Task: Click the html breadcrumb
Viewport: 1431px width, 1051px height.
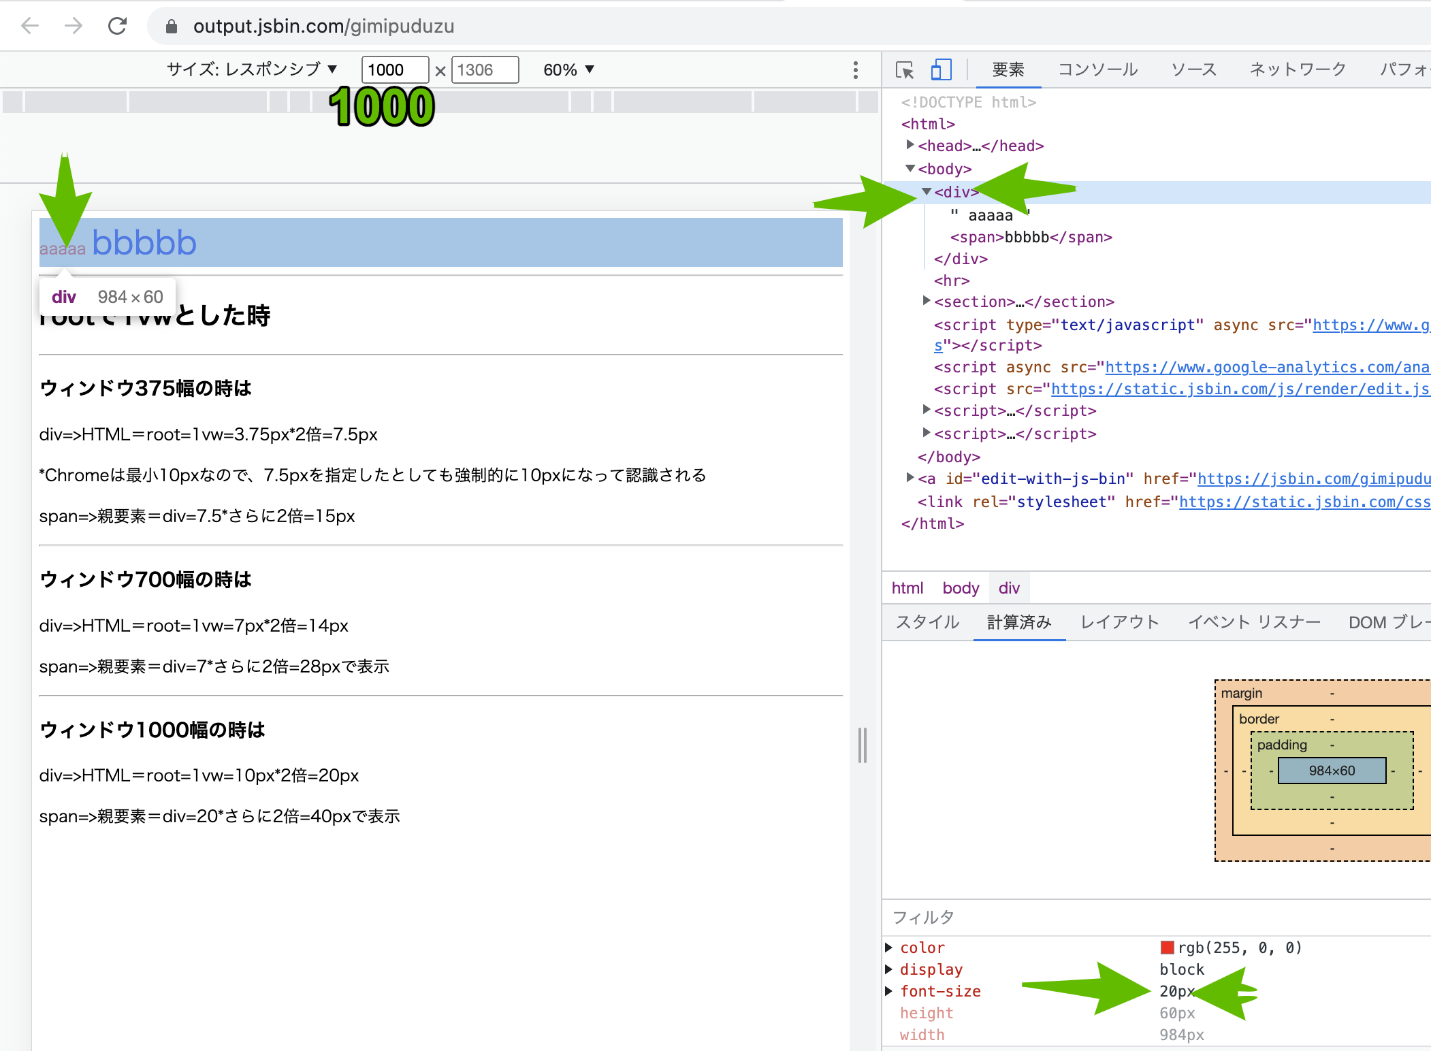Action: [x=907, y=588]
